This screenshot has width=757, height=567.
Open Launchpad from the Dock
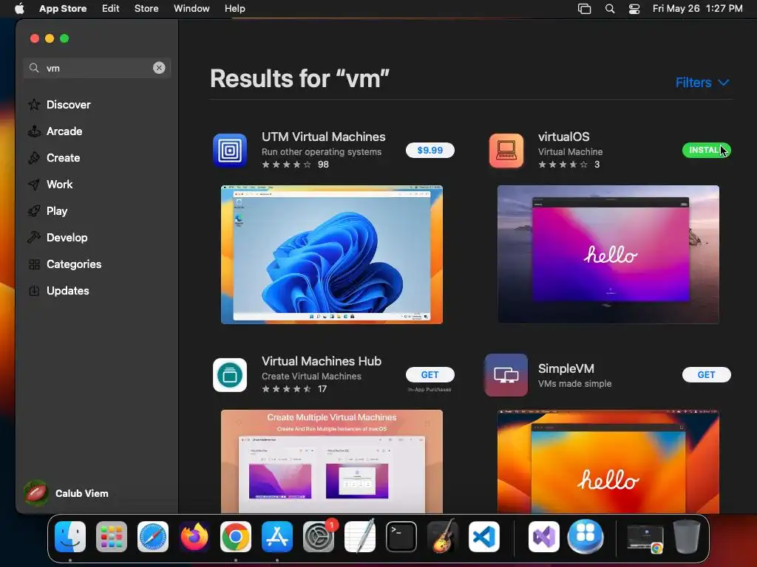click(x=112, y=537)
